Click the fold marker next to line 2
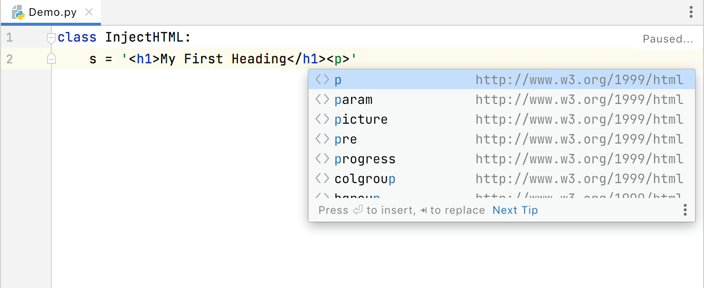The width and height of the screenshot is (704, 288). tap(51, 58)
